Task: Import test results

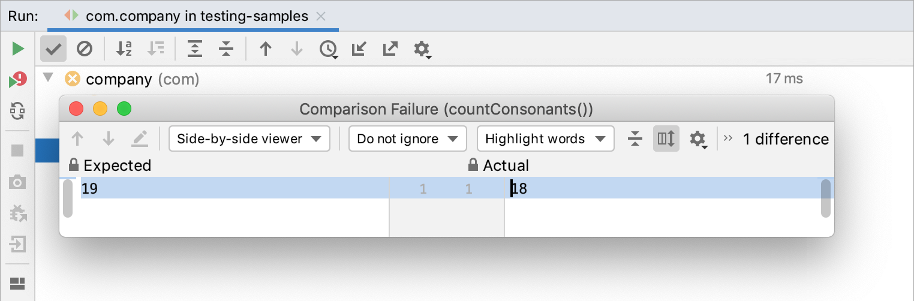Action: click(x=359, y=49)
